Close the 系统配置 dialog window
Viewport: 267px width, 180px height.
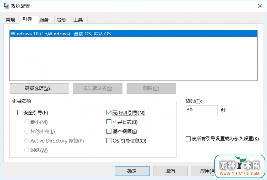point(260,6)
